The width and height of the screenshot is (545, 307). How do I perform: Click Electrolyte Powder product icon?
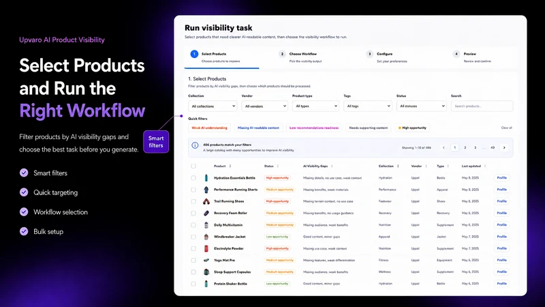[206, 248]
